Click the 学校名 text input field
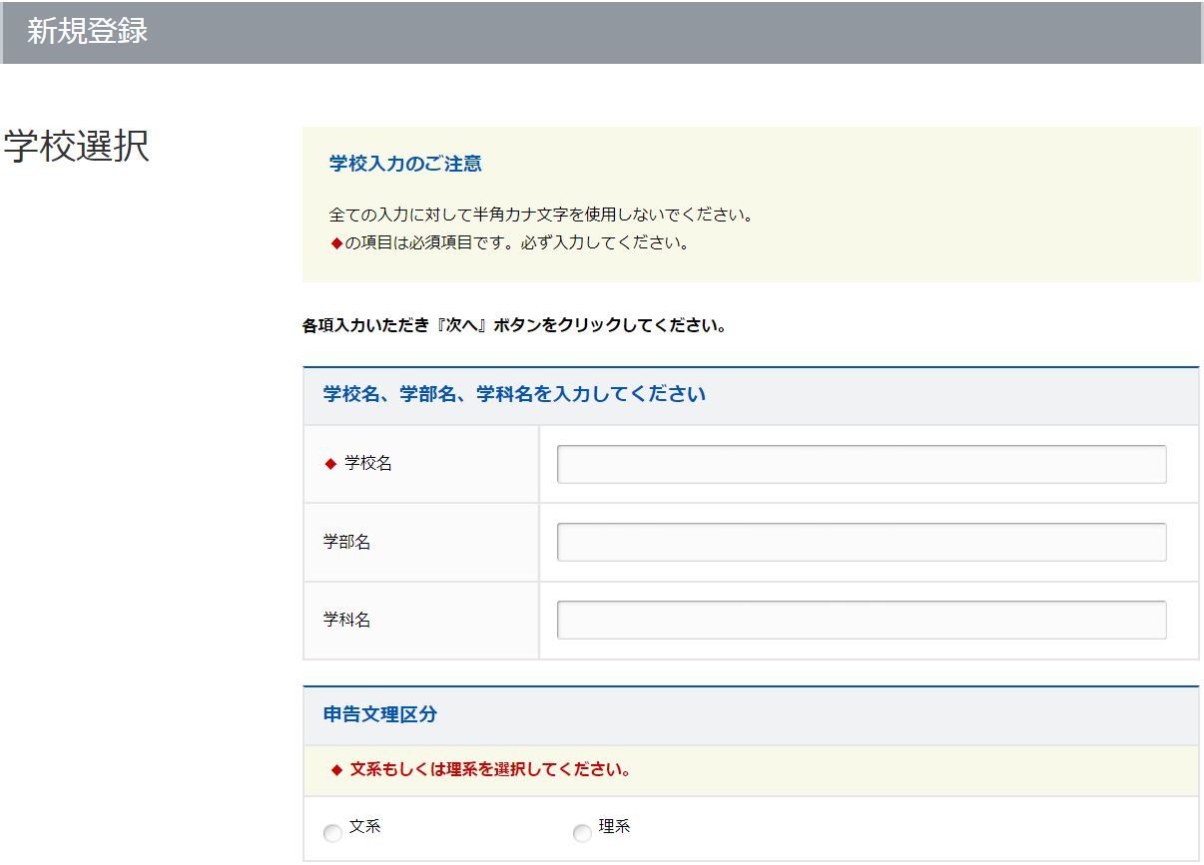The image size is (1204, 865). (x=861, y=464)
